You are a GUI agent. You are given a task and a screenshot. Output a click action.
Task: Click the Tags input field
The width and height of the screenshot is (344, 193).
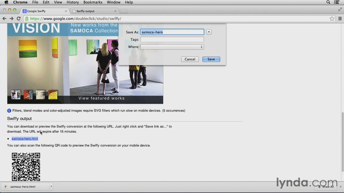pos(172,39)
